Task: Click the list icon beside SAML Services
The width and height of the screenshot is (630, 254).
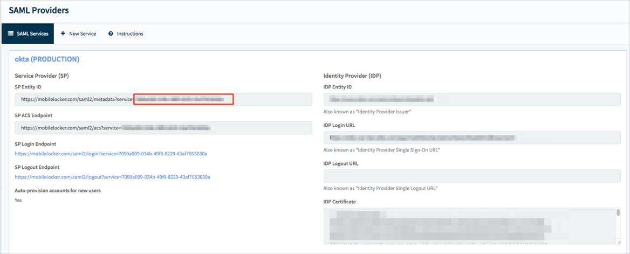Action: click(x=10, y=33)
